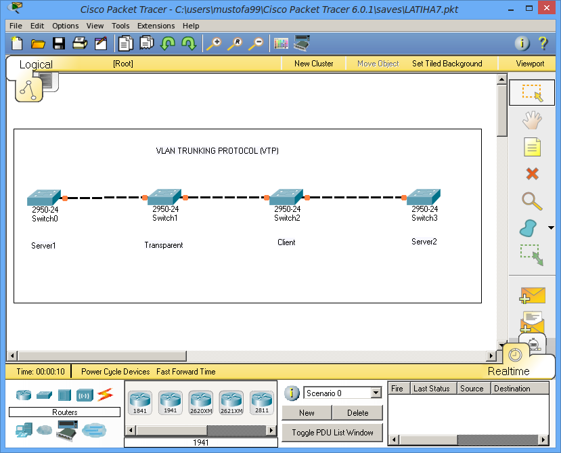Open Network Information via the i icon
Screen dimensions: 561x453
[522, 43]
